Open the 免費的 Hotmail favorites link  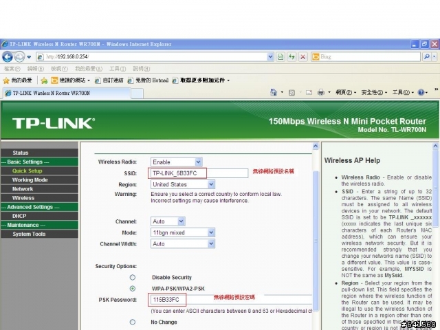[148, 80]
